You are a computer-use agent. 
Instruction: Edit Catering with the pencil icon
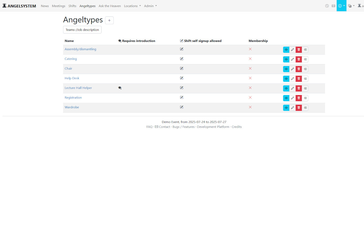[293, 59]
